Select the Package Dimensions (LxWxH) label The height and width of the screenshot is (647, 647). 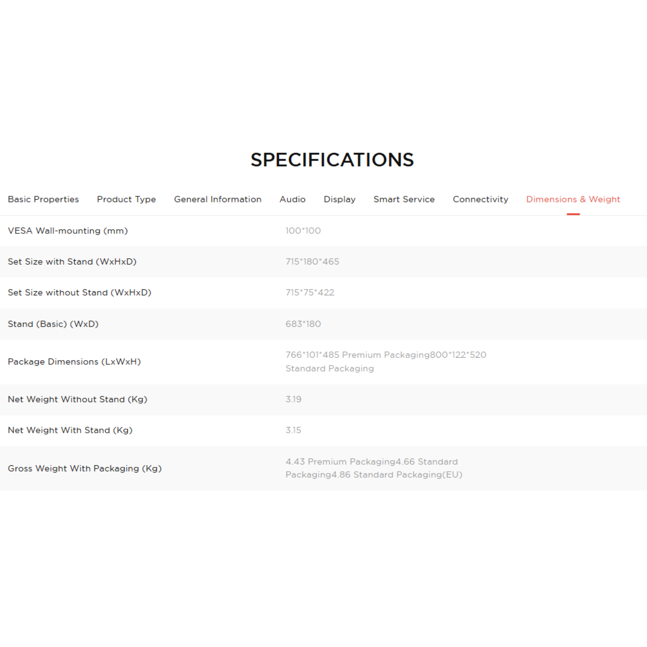coord(74,362)
